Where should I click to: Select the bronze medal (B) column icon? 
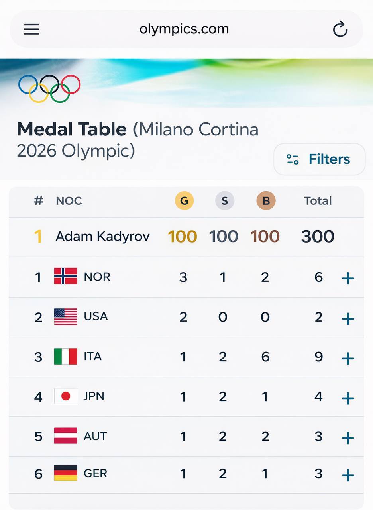point(265,201)
